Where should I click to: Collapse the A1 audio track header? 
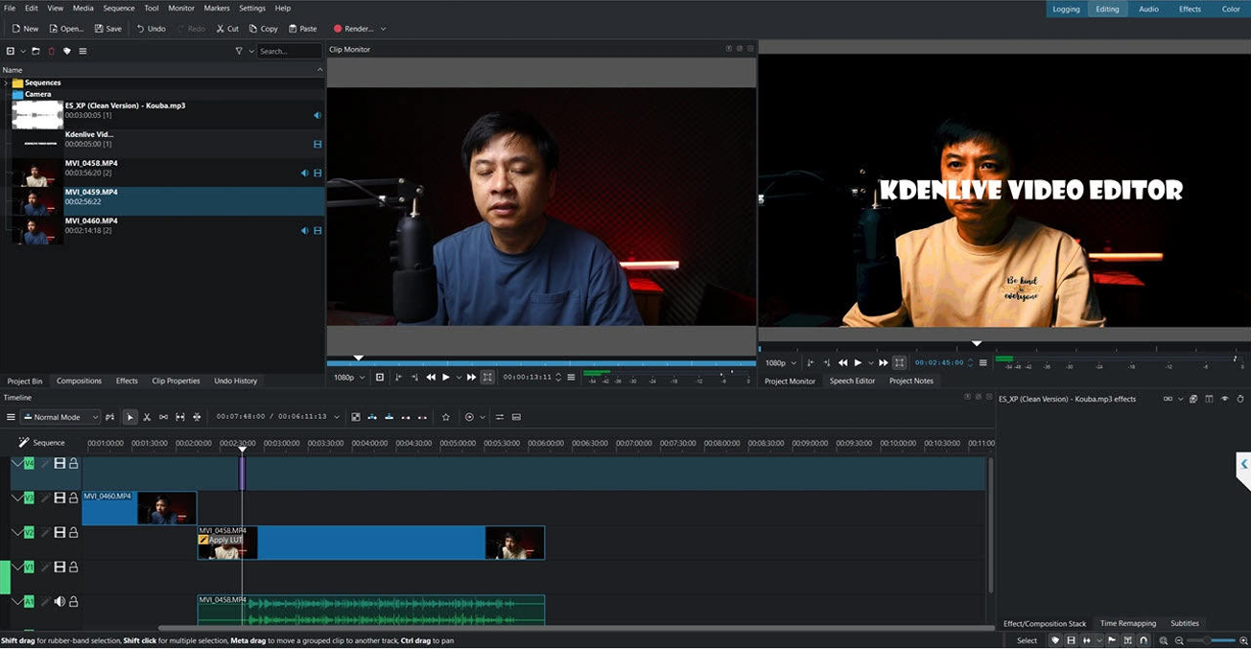coord(16,601)
